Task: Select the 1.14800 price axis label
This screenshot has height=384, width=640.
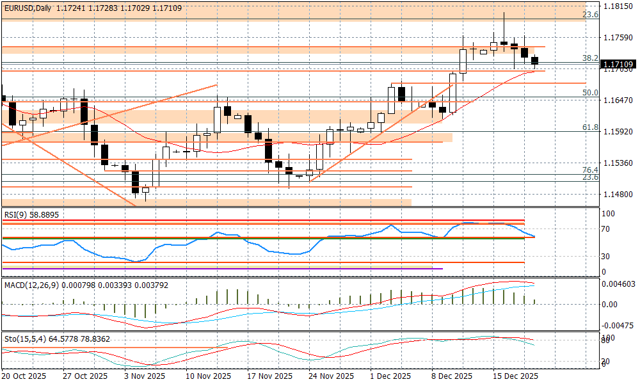Action: click(x=618, y=195)
